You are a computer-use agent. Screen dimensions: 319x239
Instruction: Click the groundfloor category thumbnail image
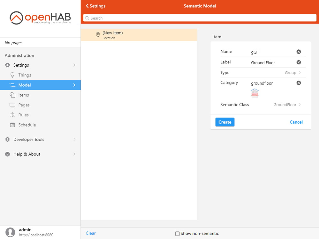click(254, 93)
